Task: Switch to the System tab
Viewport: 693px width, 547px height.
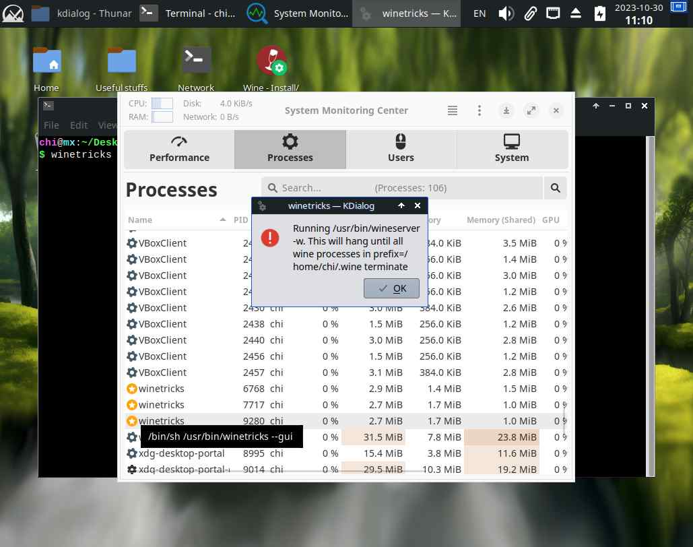Action: tap(511, 150)
